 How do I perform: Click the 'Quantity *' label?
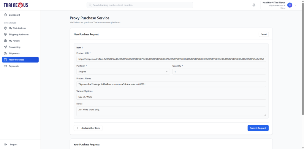click(x=178, y=66)
